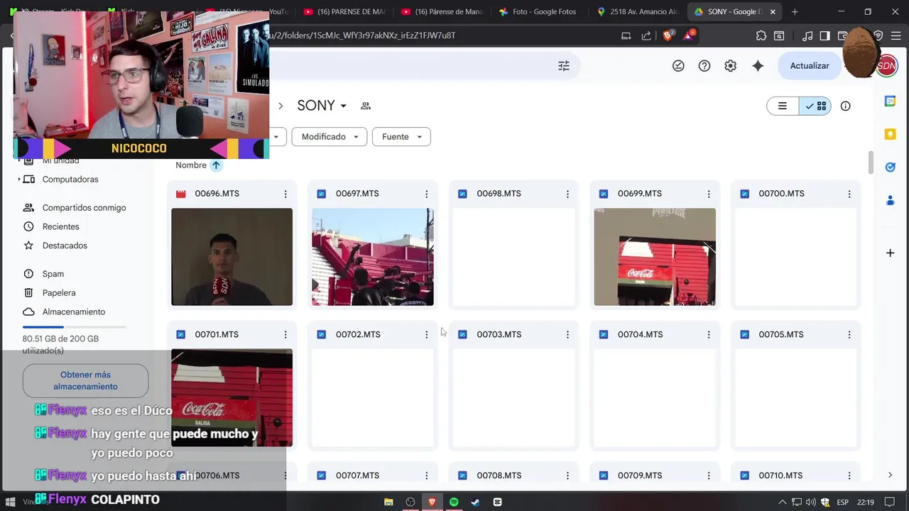
Task: Open Google Calendar side panel icon
Action: pos(890,101)
